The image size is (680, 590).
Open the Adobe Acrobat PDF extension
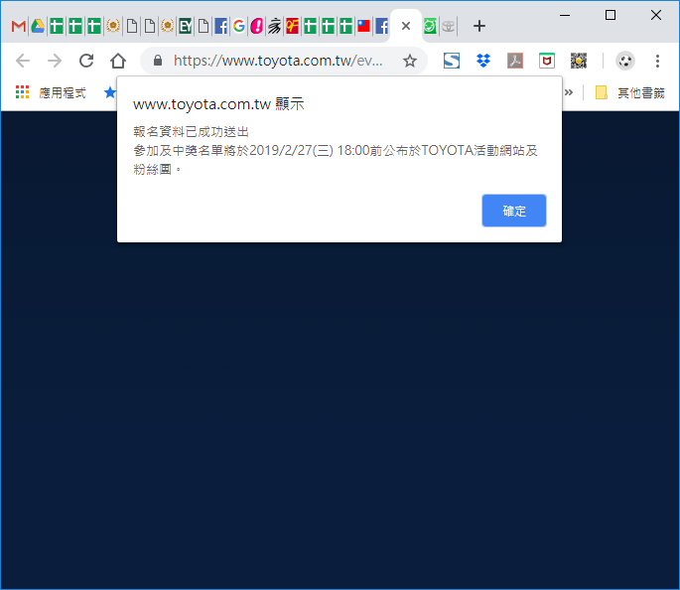pyautogui.click(x=515, y=61)
